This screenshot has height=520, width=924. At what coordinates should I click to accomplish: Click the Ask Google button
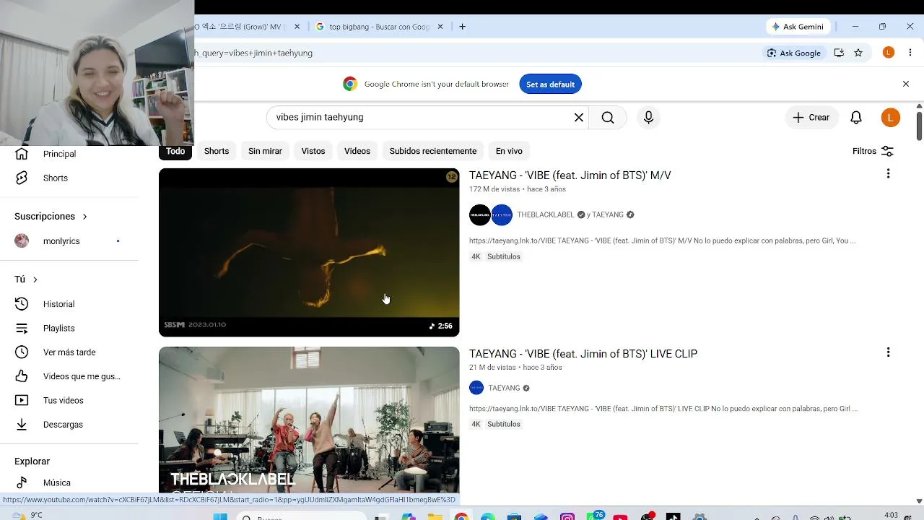coord(794,53)
